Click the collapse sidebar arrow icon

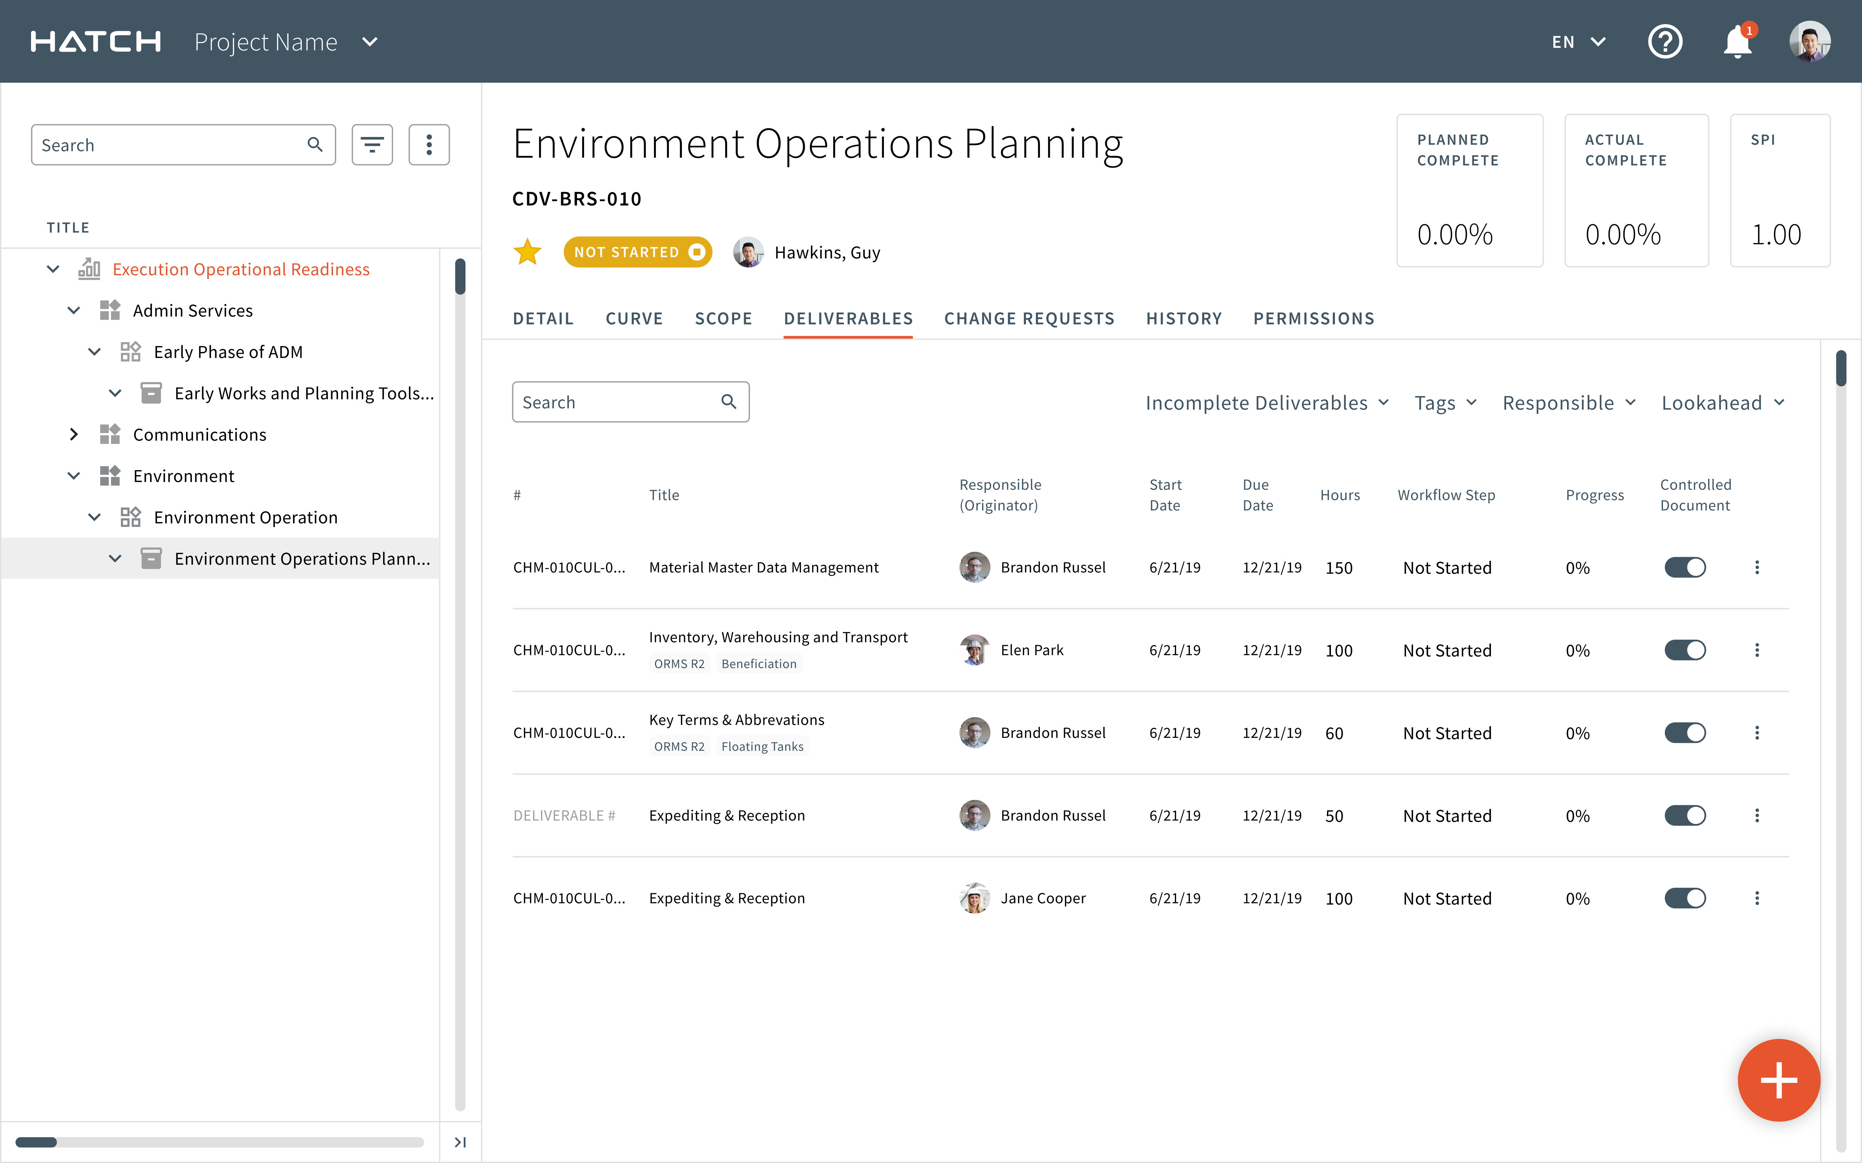(x=460, y=1142)
